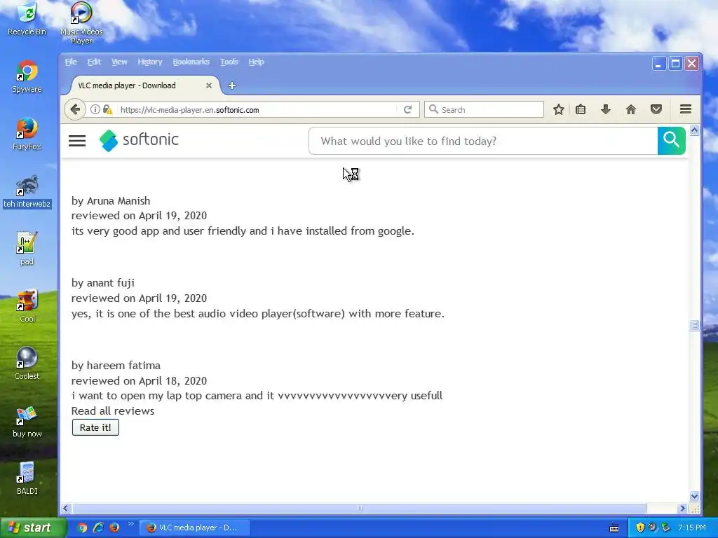Open the Bookmarks menu
This screenshot has width=718, height=538.
[x=191, y=62]
